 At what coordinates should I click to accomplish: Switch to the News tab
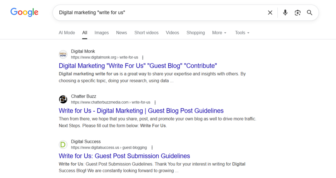click(x=122, y=32)
